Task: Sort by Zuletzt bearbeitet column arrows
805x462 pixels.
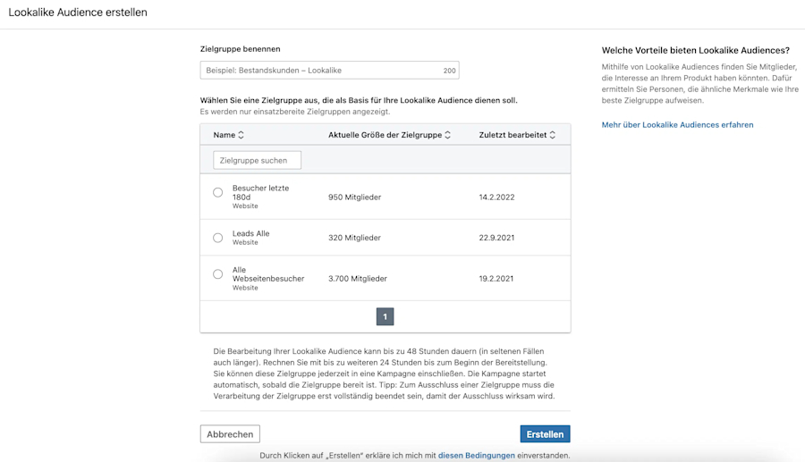Action: tap(553, 135)
